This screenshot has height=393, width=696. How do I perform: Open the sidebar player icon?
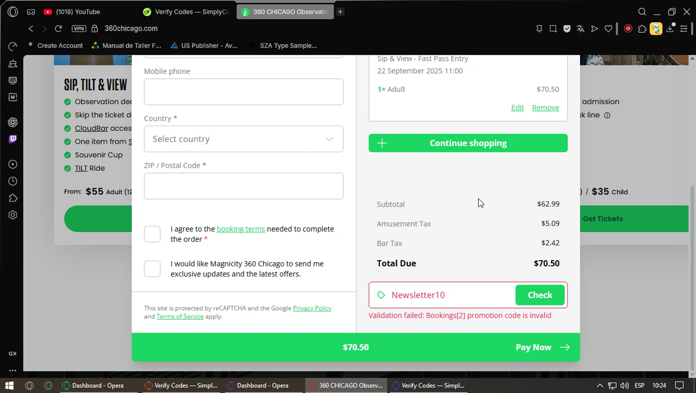pyautogui.click(x=13, y=164)
